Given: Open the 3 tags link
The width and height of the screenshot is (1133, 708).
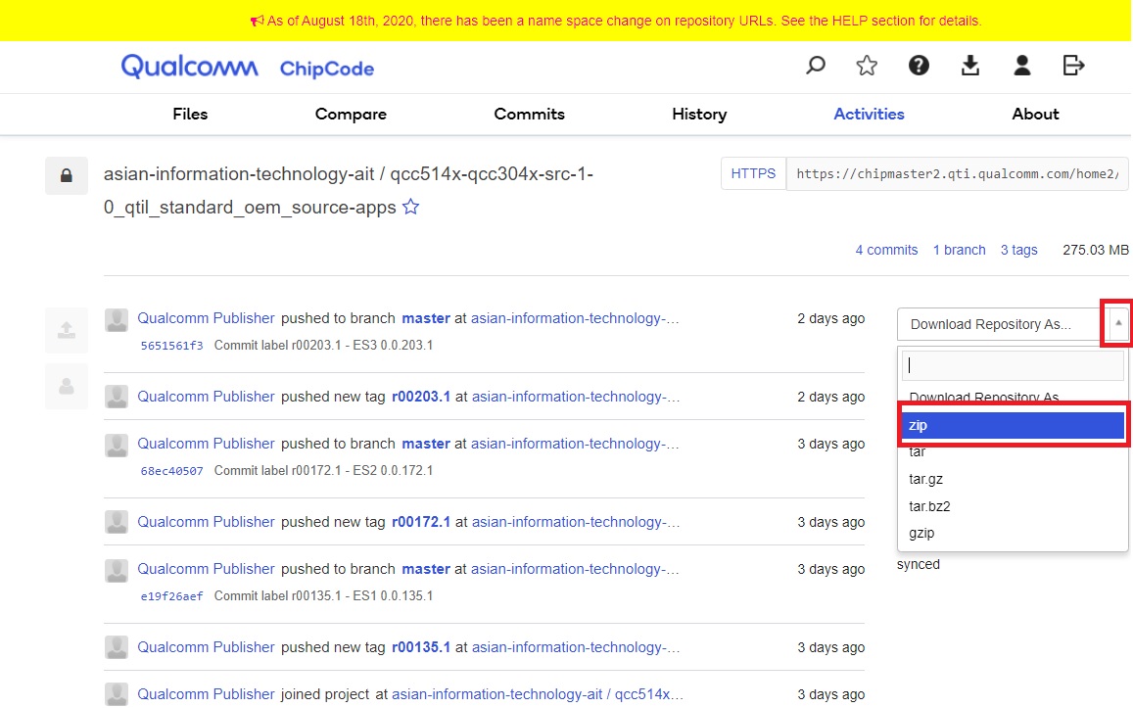Looking at the screenshot, I should tap(1018, 250).
